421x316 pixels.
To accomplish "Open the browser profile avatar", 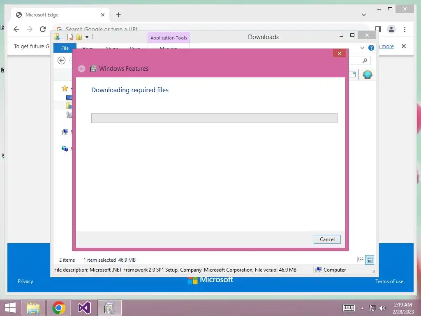I will [391, 29].
